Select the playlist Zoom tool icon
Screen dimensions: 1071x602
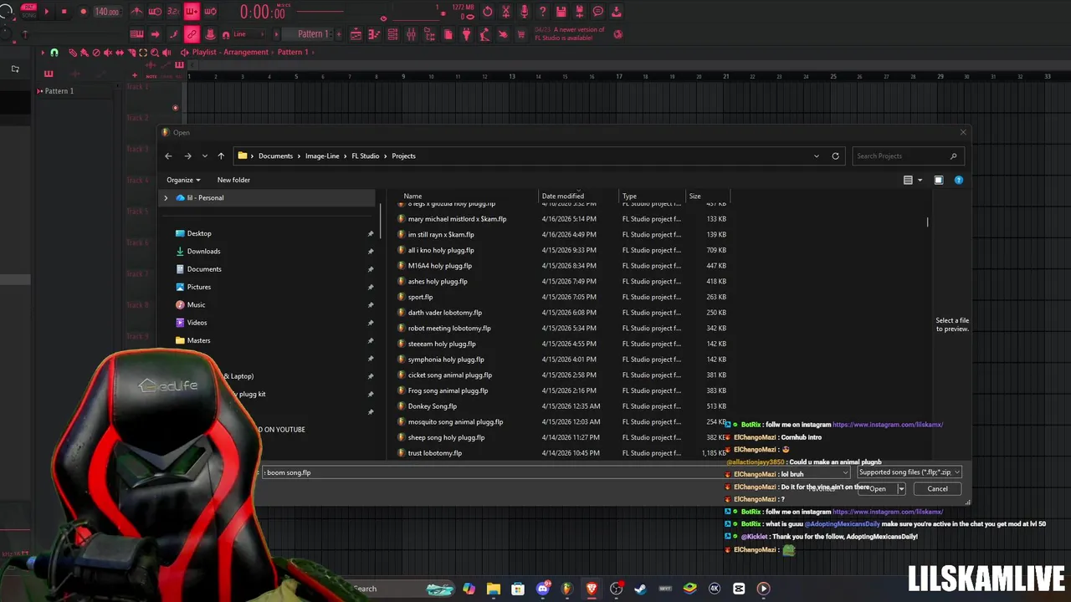pyautogui.click(x=155, y=52)
